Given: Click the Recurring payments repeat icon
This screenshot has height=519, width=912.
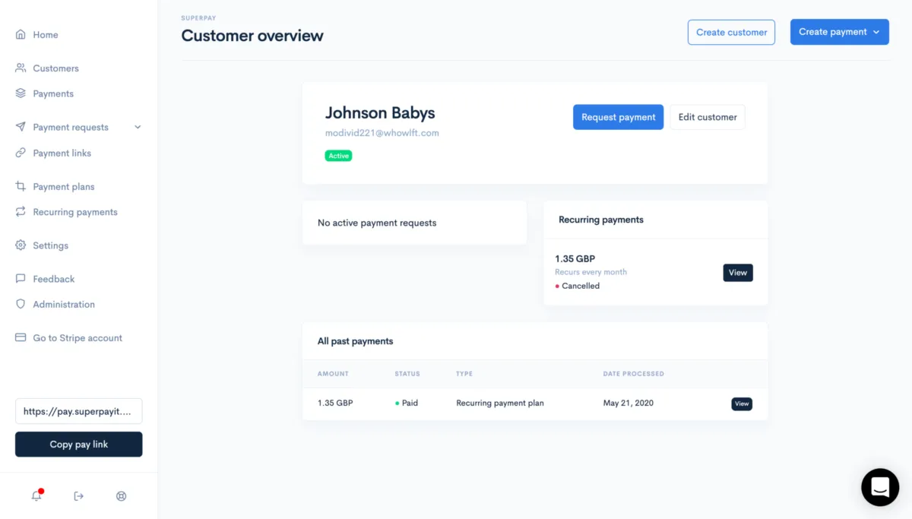Looking at the screenshot, I should 21,212.
